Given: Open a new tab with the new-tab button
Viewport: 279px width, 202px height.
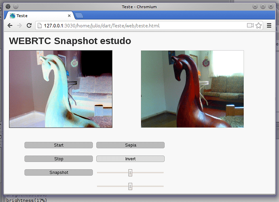Looking at the screenshot, I should click(79, 15).
